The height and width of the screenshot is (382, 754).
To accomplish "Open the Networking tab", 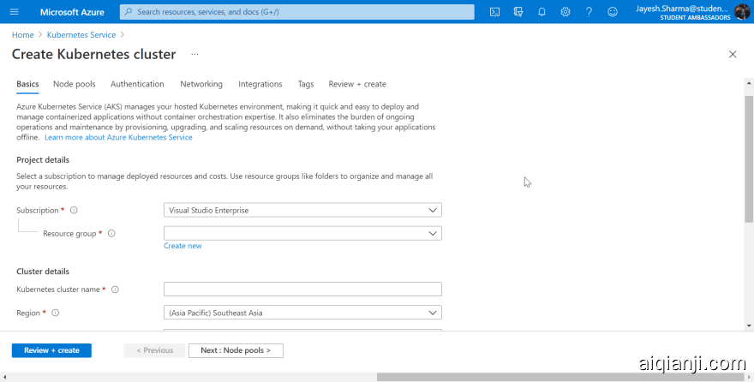I will click(201, 84).
